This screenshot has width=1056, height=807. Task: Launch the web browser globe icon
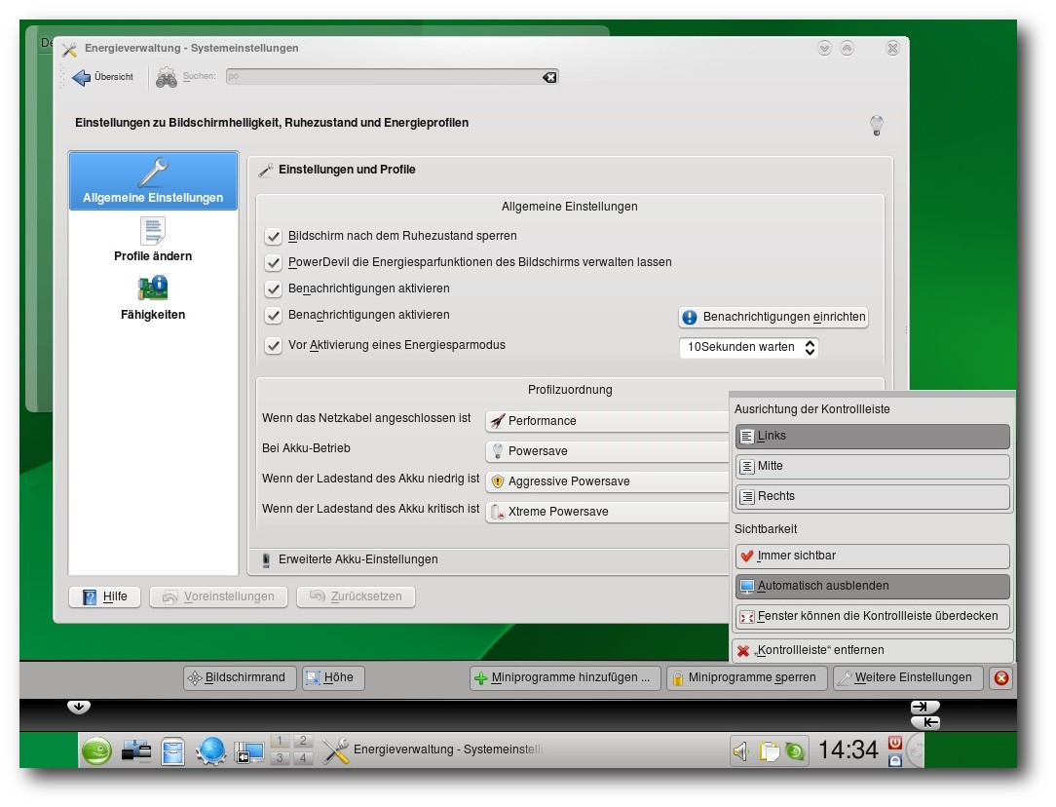(x=211, y=750)
